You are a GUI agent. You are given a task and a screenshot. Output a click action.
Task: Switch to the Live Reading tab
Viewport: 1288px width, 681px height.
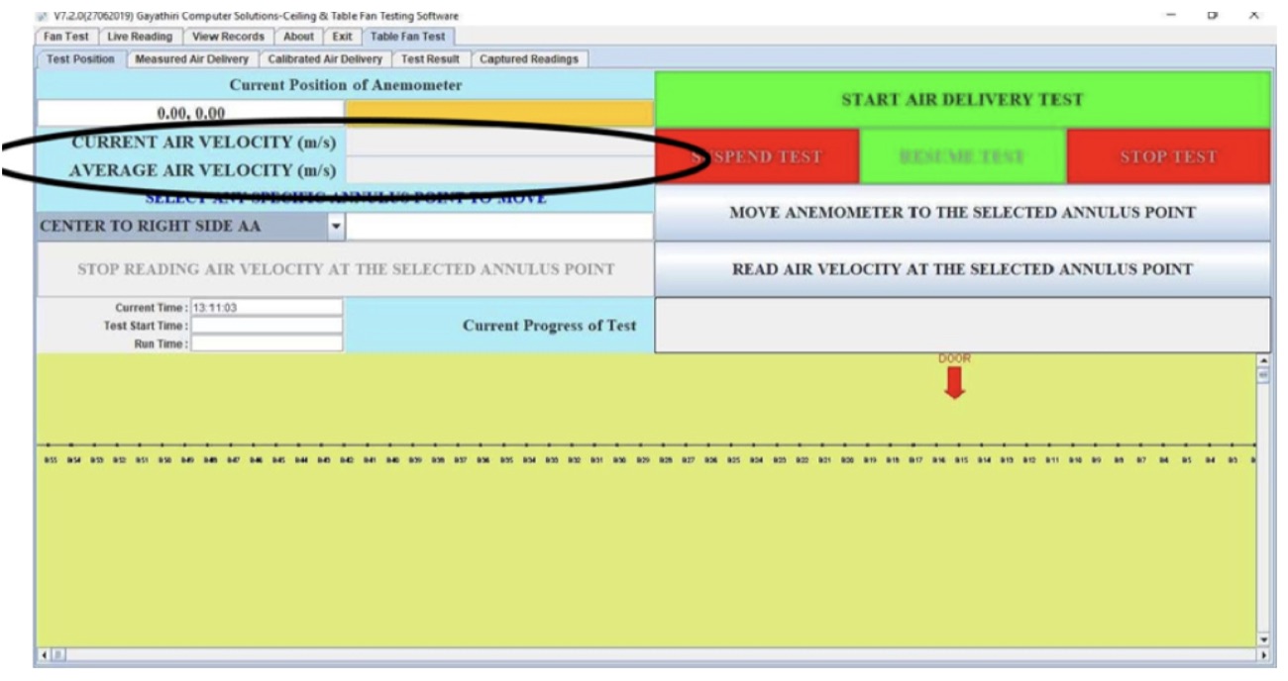point(139,37)
